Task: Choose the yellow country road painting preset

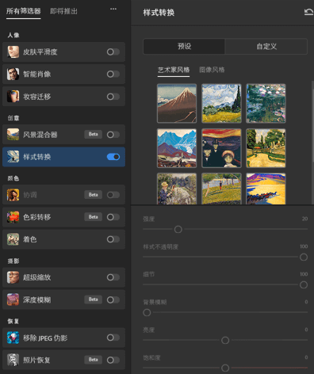Action: 266,148
